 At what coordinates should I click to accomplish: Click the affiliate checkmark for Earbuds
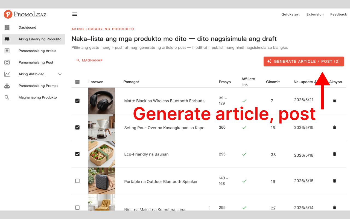[x=244, y=101]
